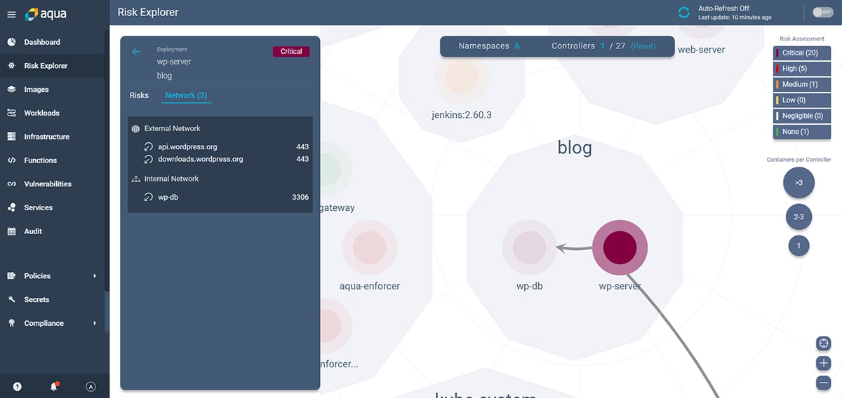Open the hamburger menu icon
Screen dimensions: 842x398
(x=11, y=14)
